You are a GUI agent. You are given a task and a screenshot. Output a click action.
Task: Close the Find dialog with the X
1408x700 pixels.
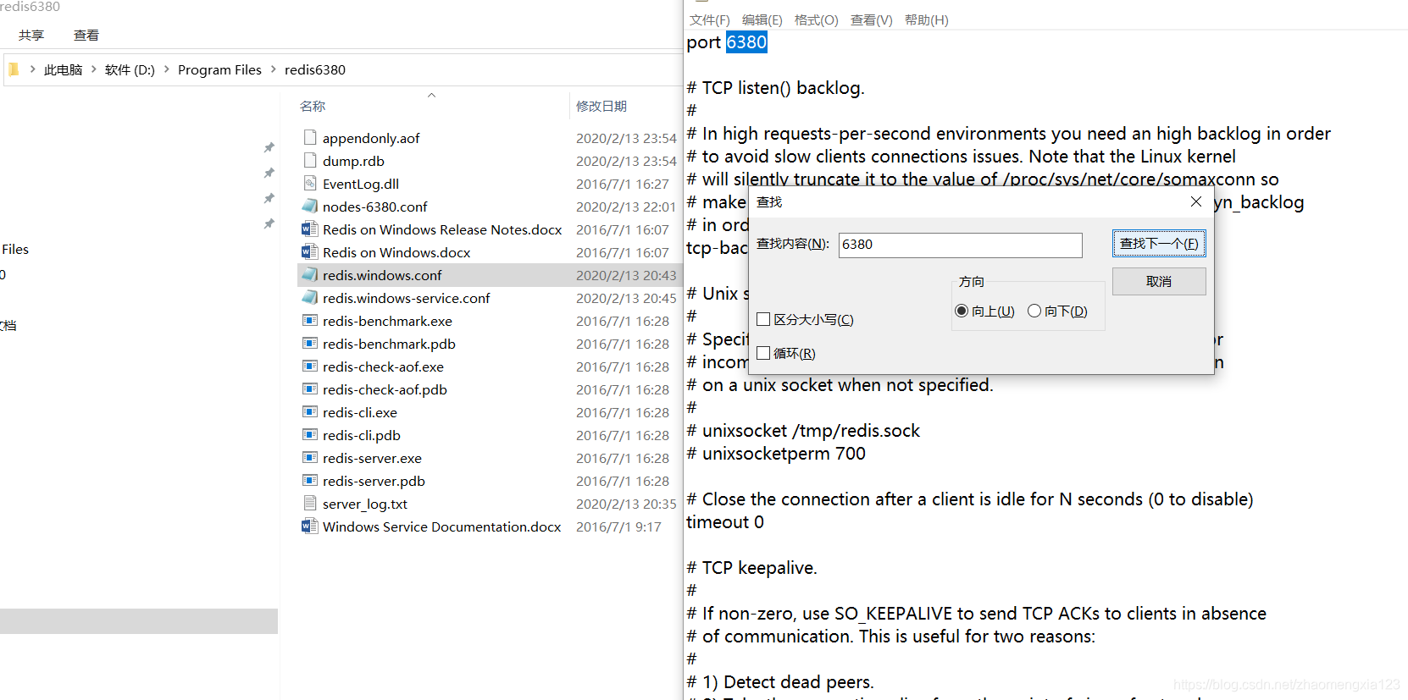1195,201
